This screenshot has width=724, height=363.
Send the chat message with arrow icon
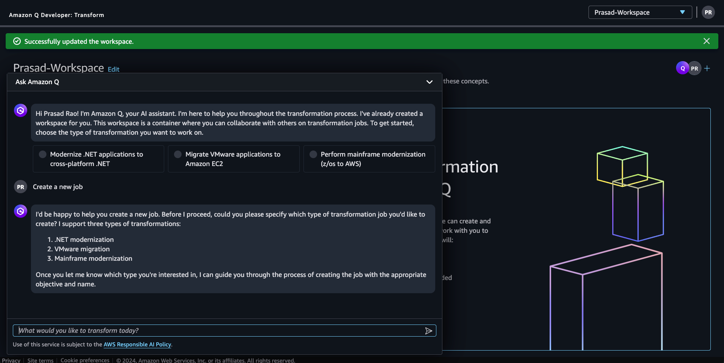(x=428, y=331)
